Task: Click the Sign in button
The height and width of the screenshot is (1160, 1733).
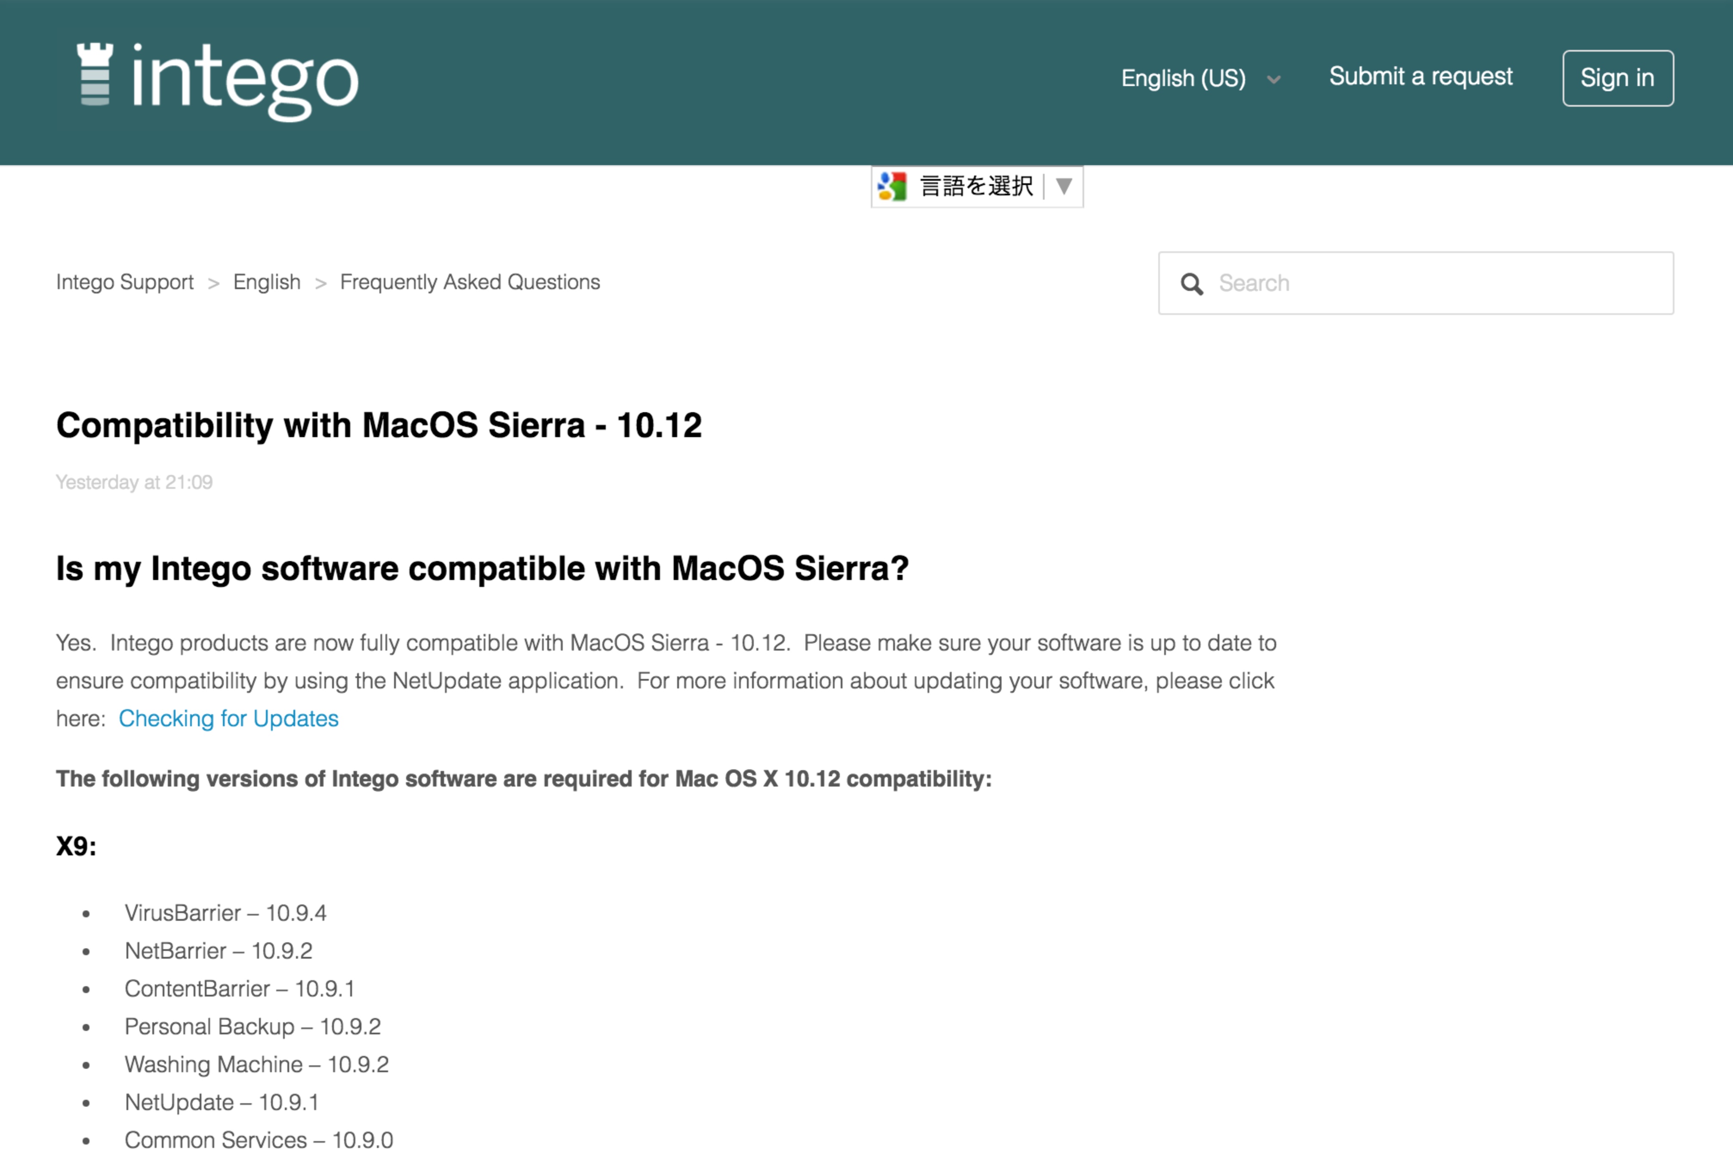Action: point(1618,78)
